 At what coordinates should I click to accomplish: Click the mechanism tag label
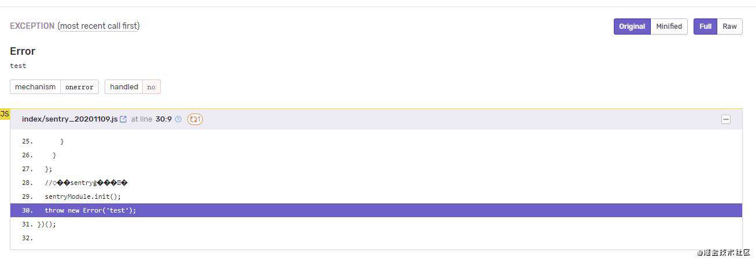click(35, 87)
